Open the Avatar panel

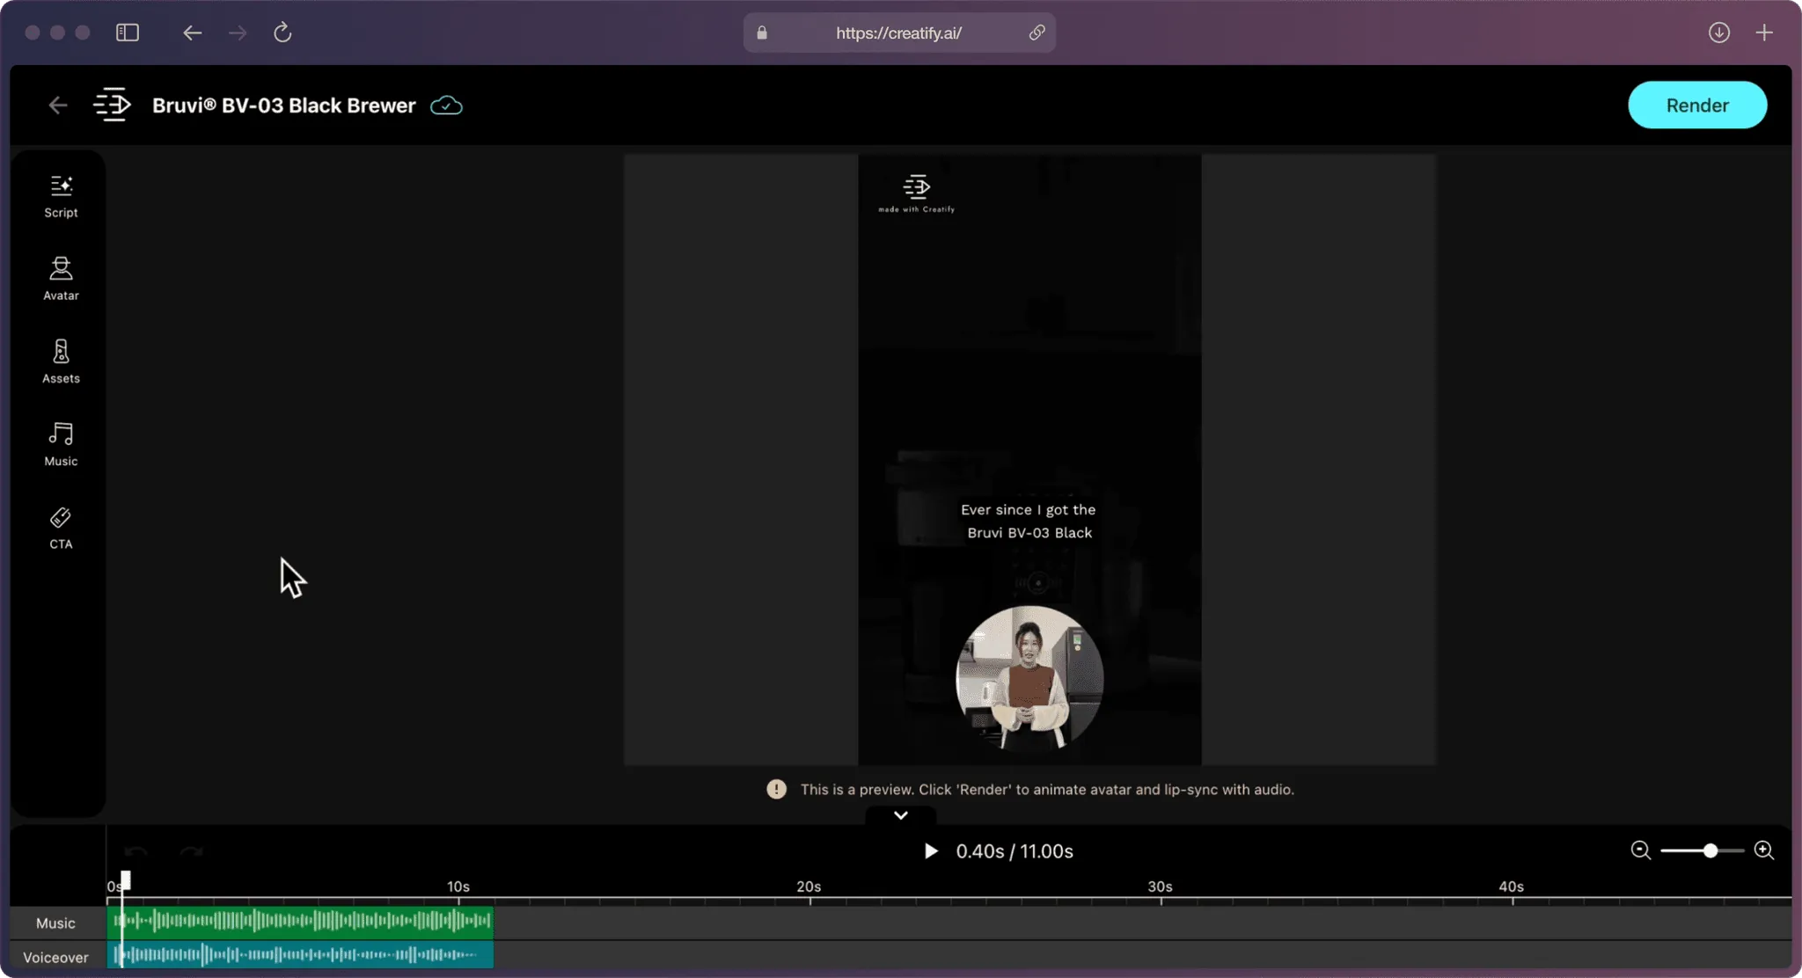coord(61,279)
